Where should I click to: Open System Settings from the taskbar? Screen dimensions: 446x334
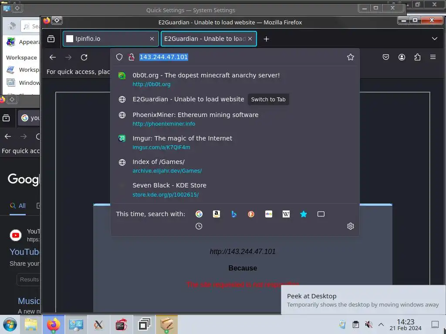click(x=76, y=324)
